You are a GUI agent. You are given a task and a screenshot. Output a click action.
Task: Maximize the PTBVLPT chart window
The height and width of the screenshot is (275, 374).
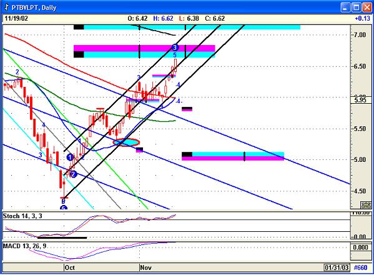[x=357, y=7]
